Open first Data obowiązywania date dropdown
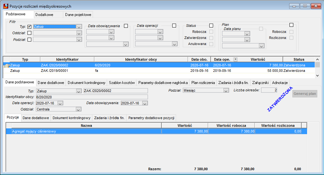The width and height of the screenshot is (324, 175). 112,32
